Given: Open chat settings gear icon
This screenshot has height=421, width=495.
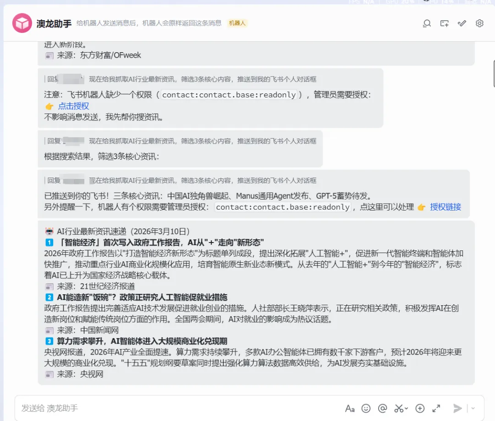Looking at the screenshot, I should 479,23.
